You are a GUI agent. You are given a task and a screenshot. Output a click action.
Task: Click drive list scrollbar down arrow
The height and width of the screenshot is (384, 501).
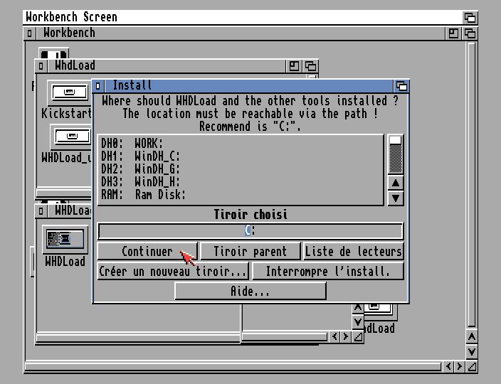(x=396, y=198)
